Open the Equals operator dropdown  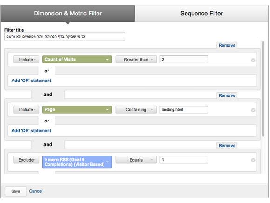[x=136, y=160]
